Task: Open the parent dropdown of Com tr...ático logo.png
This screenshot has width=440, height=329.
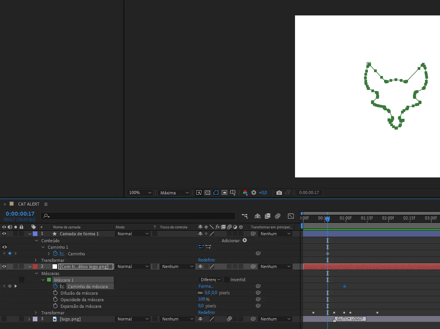Action: 275,267
